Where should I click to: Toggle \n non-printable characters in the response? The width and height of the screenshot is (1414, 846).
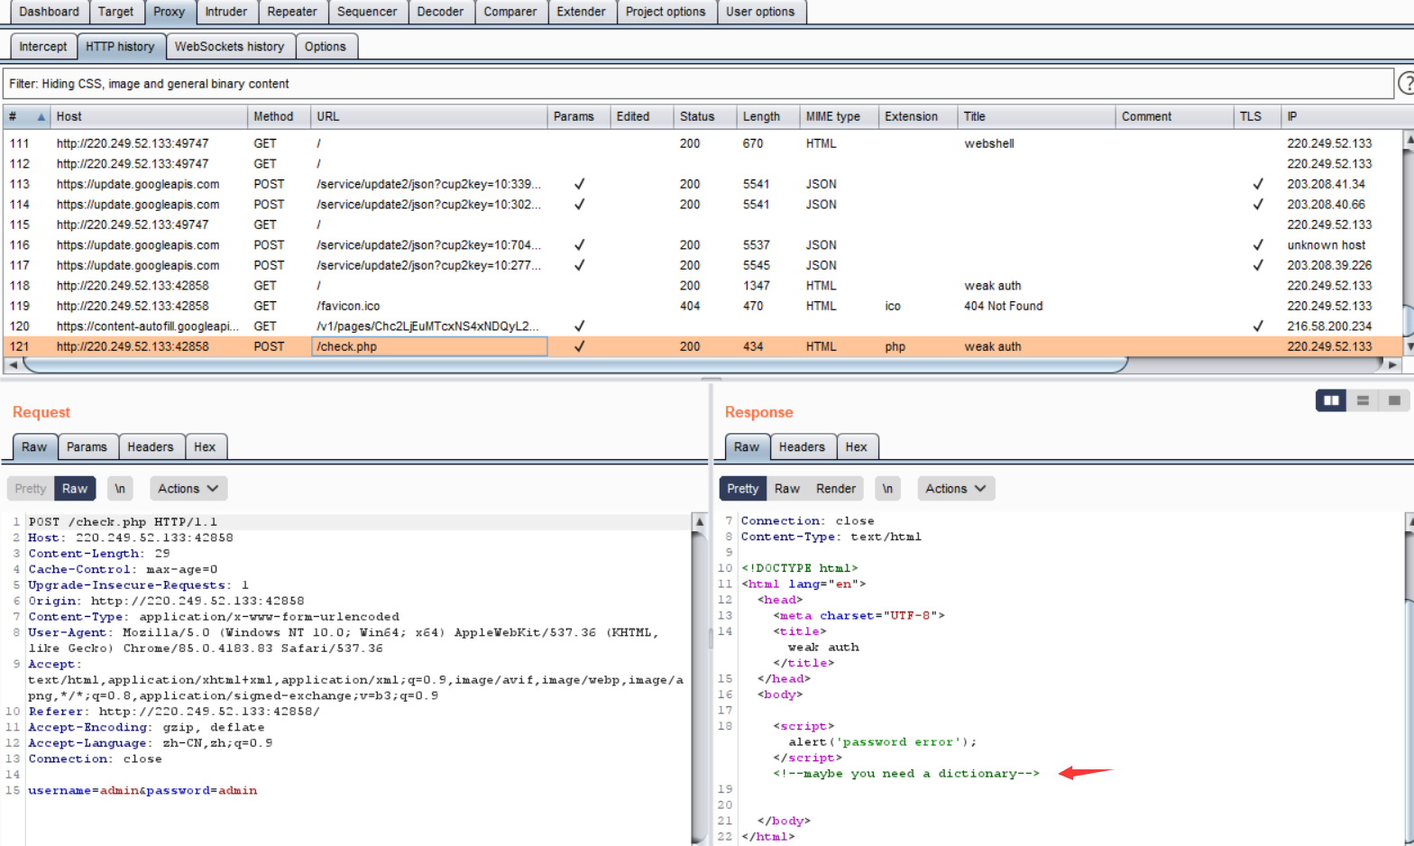(887, 489)
